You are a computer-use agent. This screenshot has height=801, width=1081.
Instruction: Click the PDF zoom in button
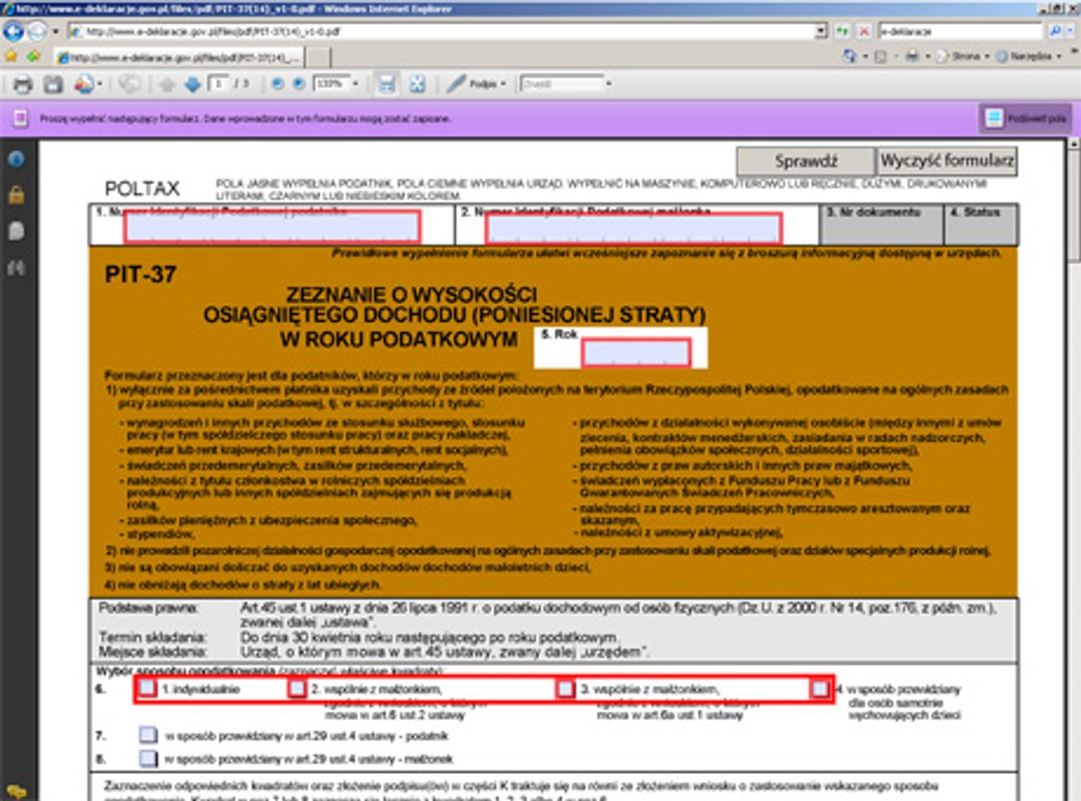[297, 84]
